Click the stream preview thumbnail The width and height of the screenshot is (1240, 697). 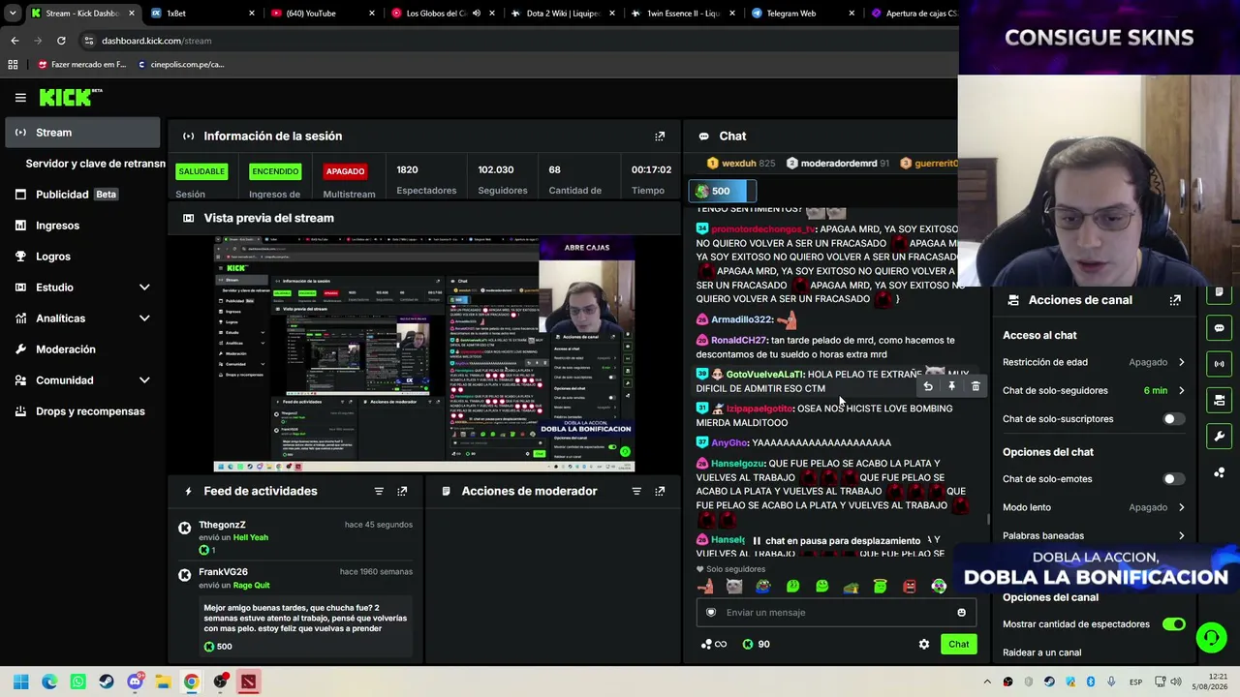click(424, 353)
